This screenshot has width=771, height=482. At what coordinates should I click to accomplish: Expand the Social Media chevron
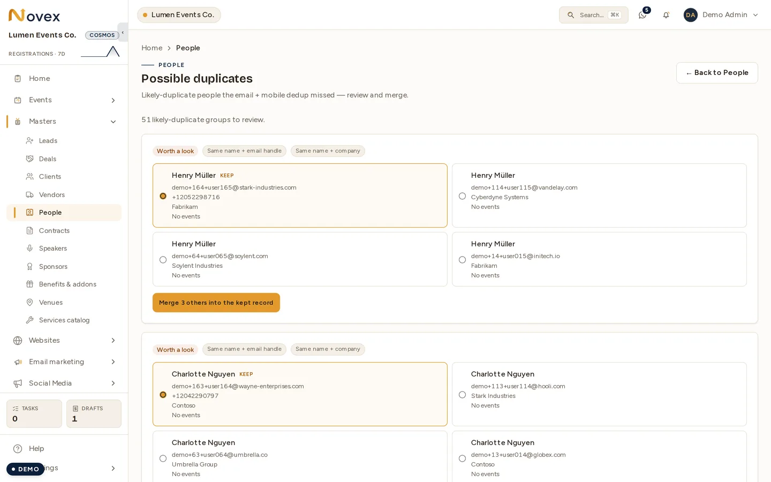(x=113, y=383)
